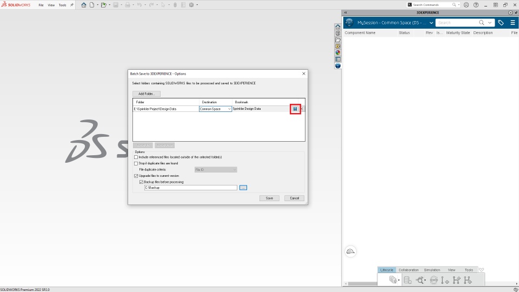519x292 pixels.
Task: Collapse the 3DEXPERIENCE panel with double chevron
Action: click(345, 12)
